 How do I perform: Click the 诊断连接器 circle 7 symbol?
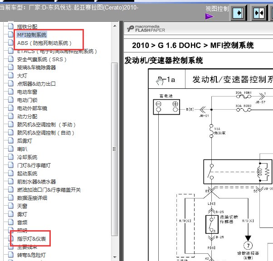point(248,246)
